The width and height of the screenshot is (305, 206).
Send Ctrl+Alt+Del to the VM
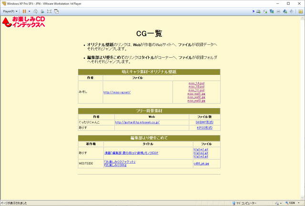point(35,11)
